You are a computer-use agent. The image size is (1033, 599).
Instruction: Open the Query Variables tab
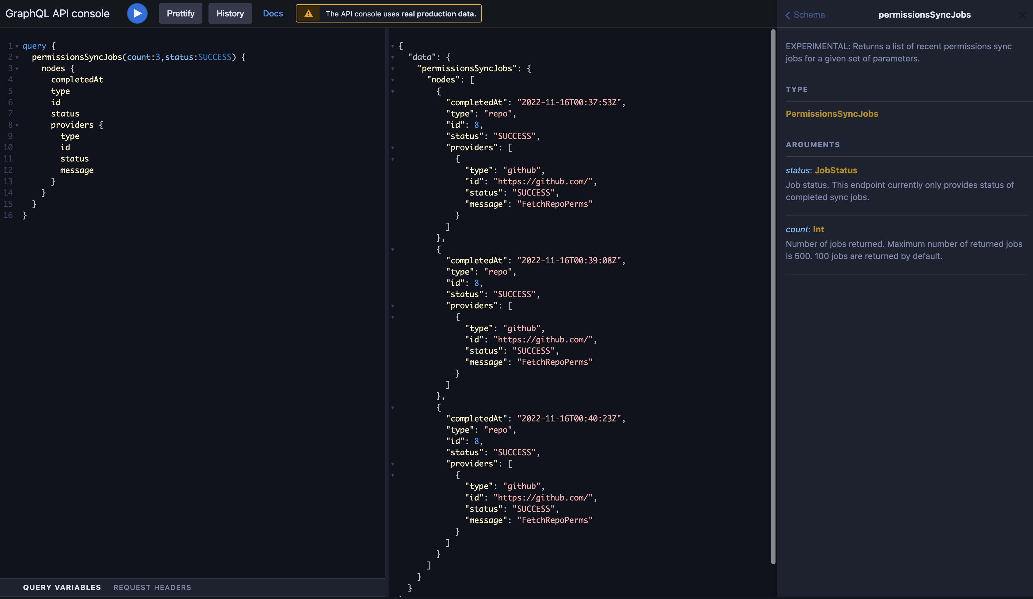62,587
